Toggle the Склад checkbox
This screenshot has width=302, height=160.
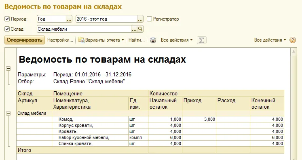point(7,29)
